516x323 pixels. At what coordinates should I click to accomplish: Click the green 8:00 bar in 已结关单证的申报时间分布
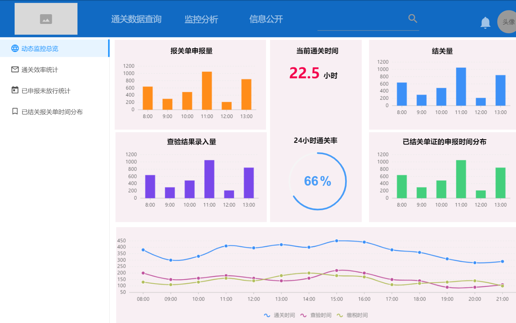[x=402, y=186]
